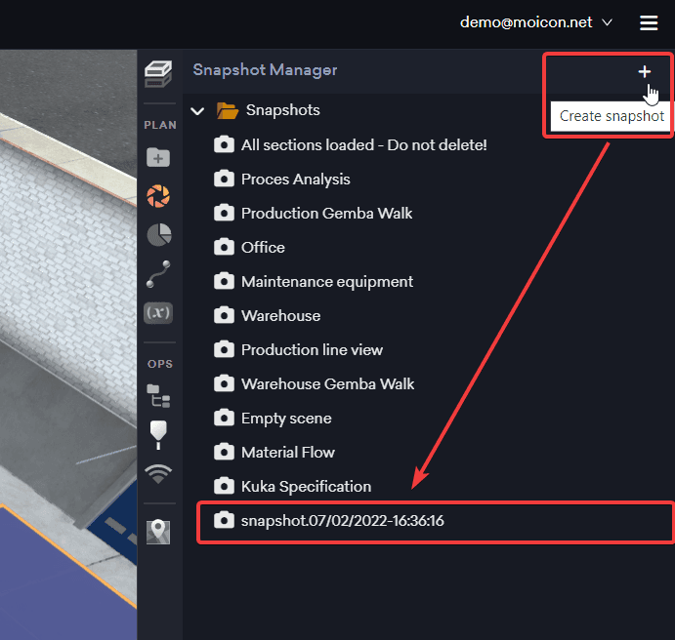
Task: Open the layers stack icon in the sidebar
Action: coord(159,73)
